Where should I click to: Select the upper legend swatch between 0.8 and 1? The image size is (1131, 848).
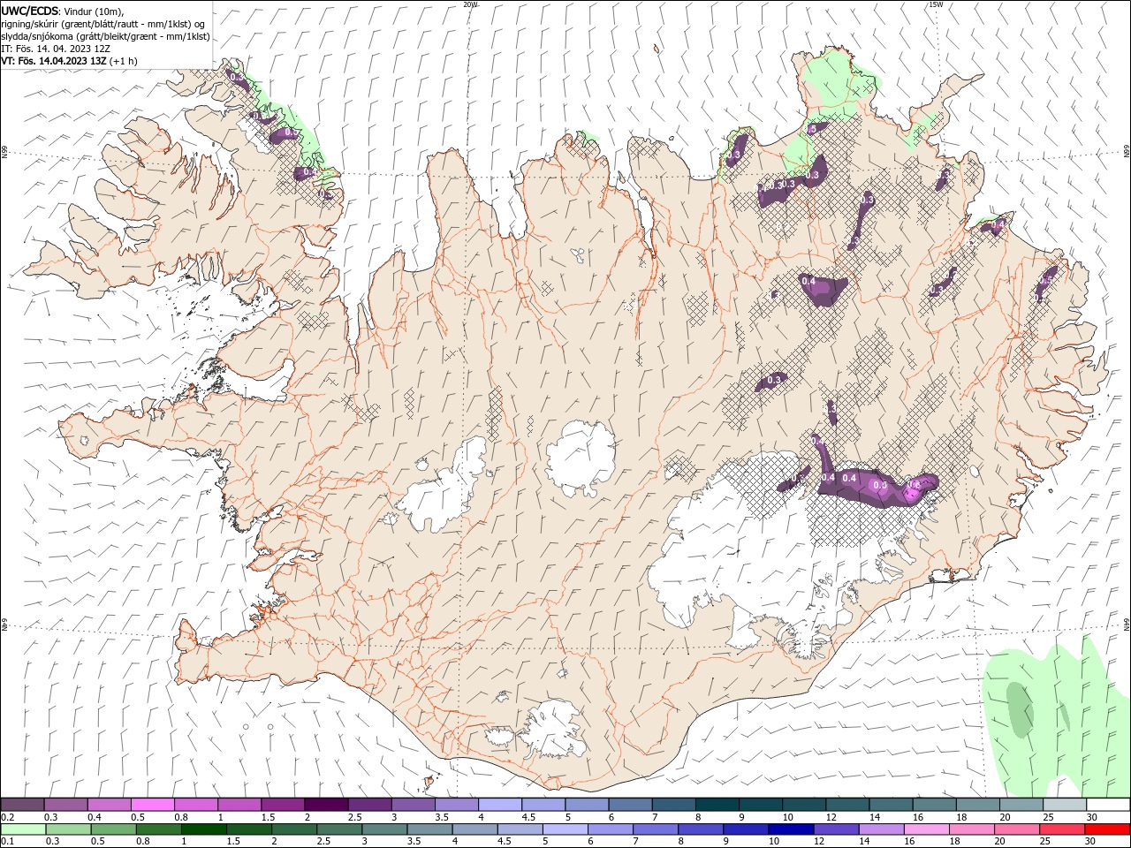pyautogui.click(x=195, y=805)
